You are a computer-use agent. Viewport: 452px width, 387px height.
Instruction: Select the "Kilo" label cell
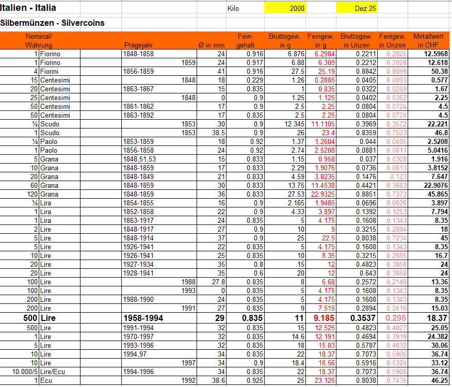point(233,8)
